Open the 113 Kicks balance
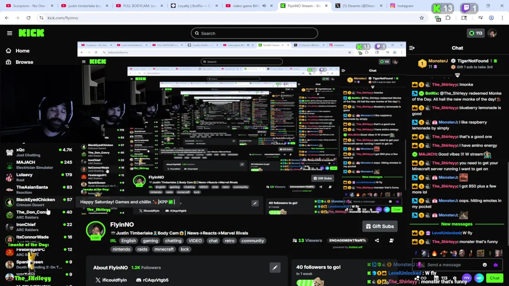 (475, 33)
